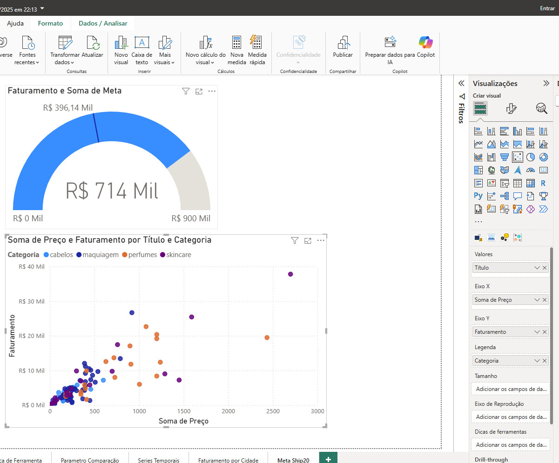The height and width of the screenshot is (463, 559).
Task: Select the area chart visual
Action: pos(492,144)
